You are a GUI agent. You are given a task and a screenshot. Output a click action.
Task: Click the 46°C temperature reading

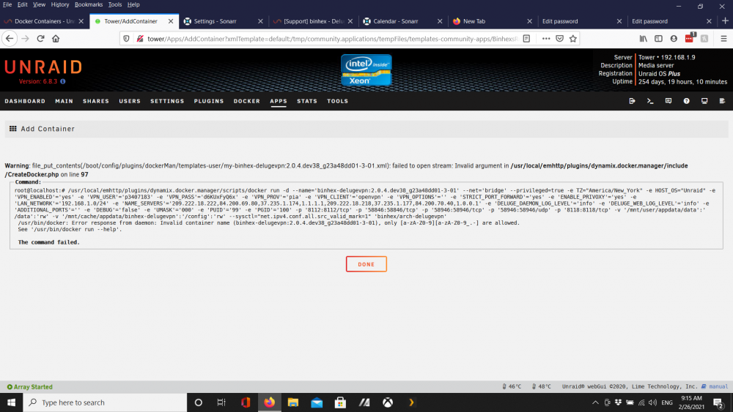click(512, 386)
